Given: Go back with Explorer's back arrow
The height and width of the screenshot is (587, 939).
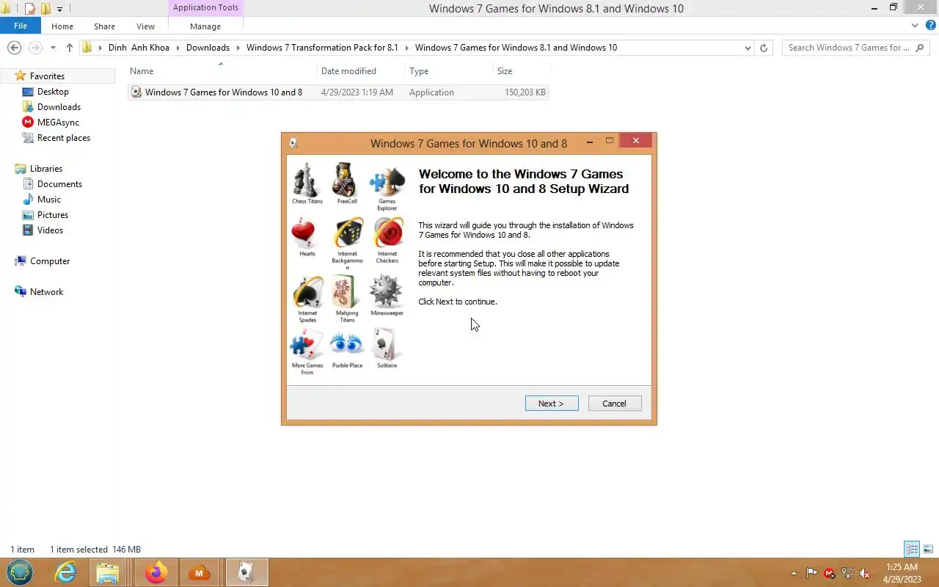Looking at the screenshot, I should coord(14,48).
